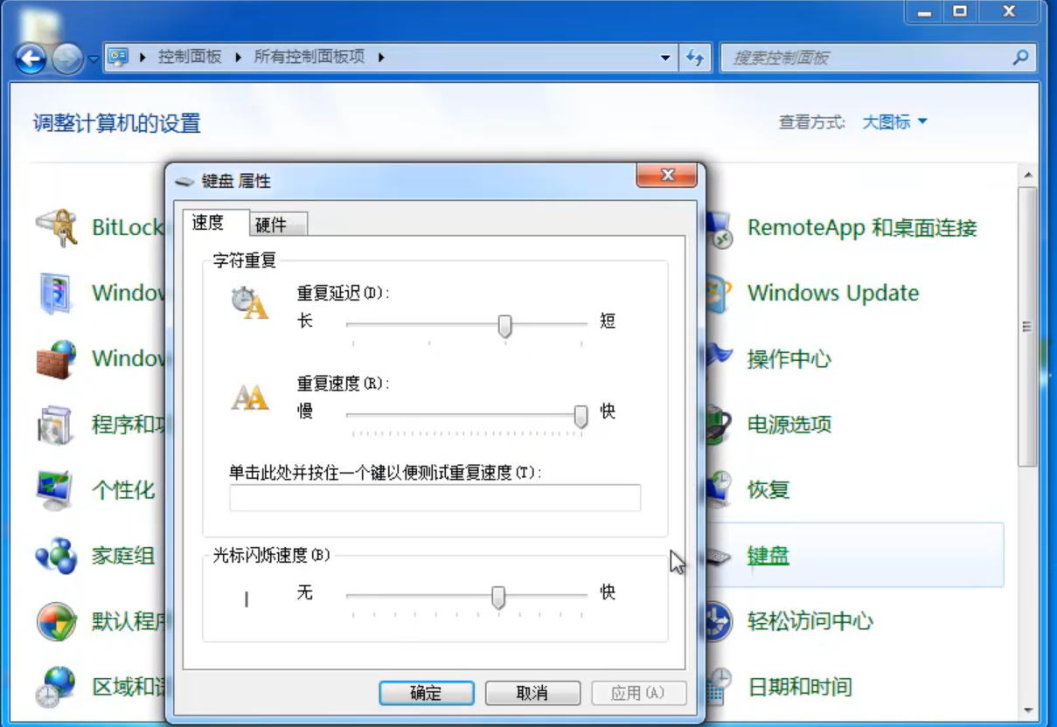1057x727 pixels.
Task: Click the repeat rate test text field
Action: tap(435, 497)
